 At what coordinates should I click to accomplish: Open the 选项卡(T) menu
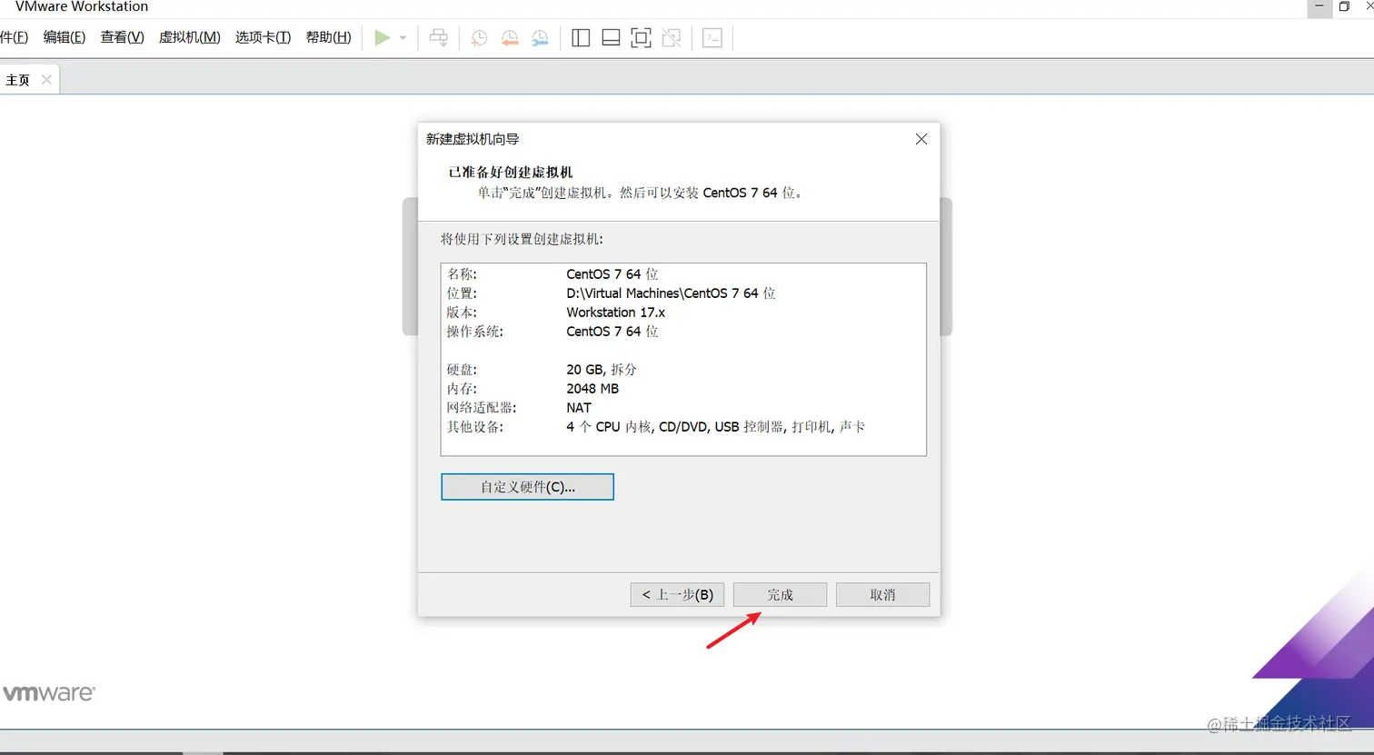click(x=264, y=37)
